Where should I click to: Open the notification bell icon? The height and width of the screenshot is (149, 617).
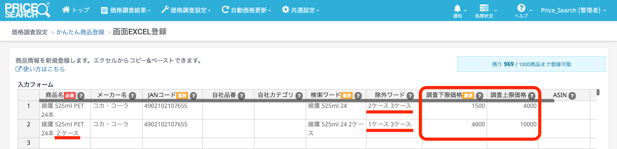pos(458,9)
